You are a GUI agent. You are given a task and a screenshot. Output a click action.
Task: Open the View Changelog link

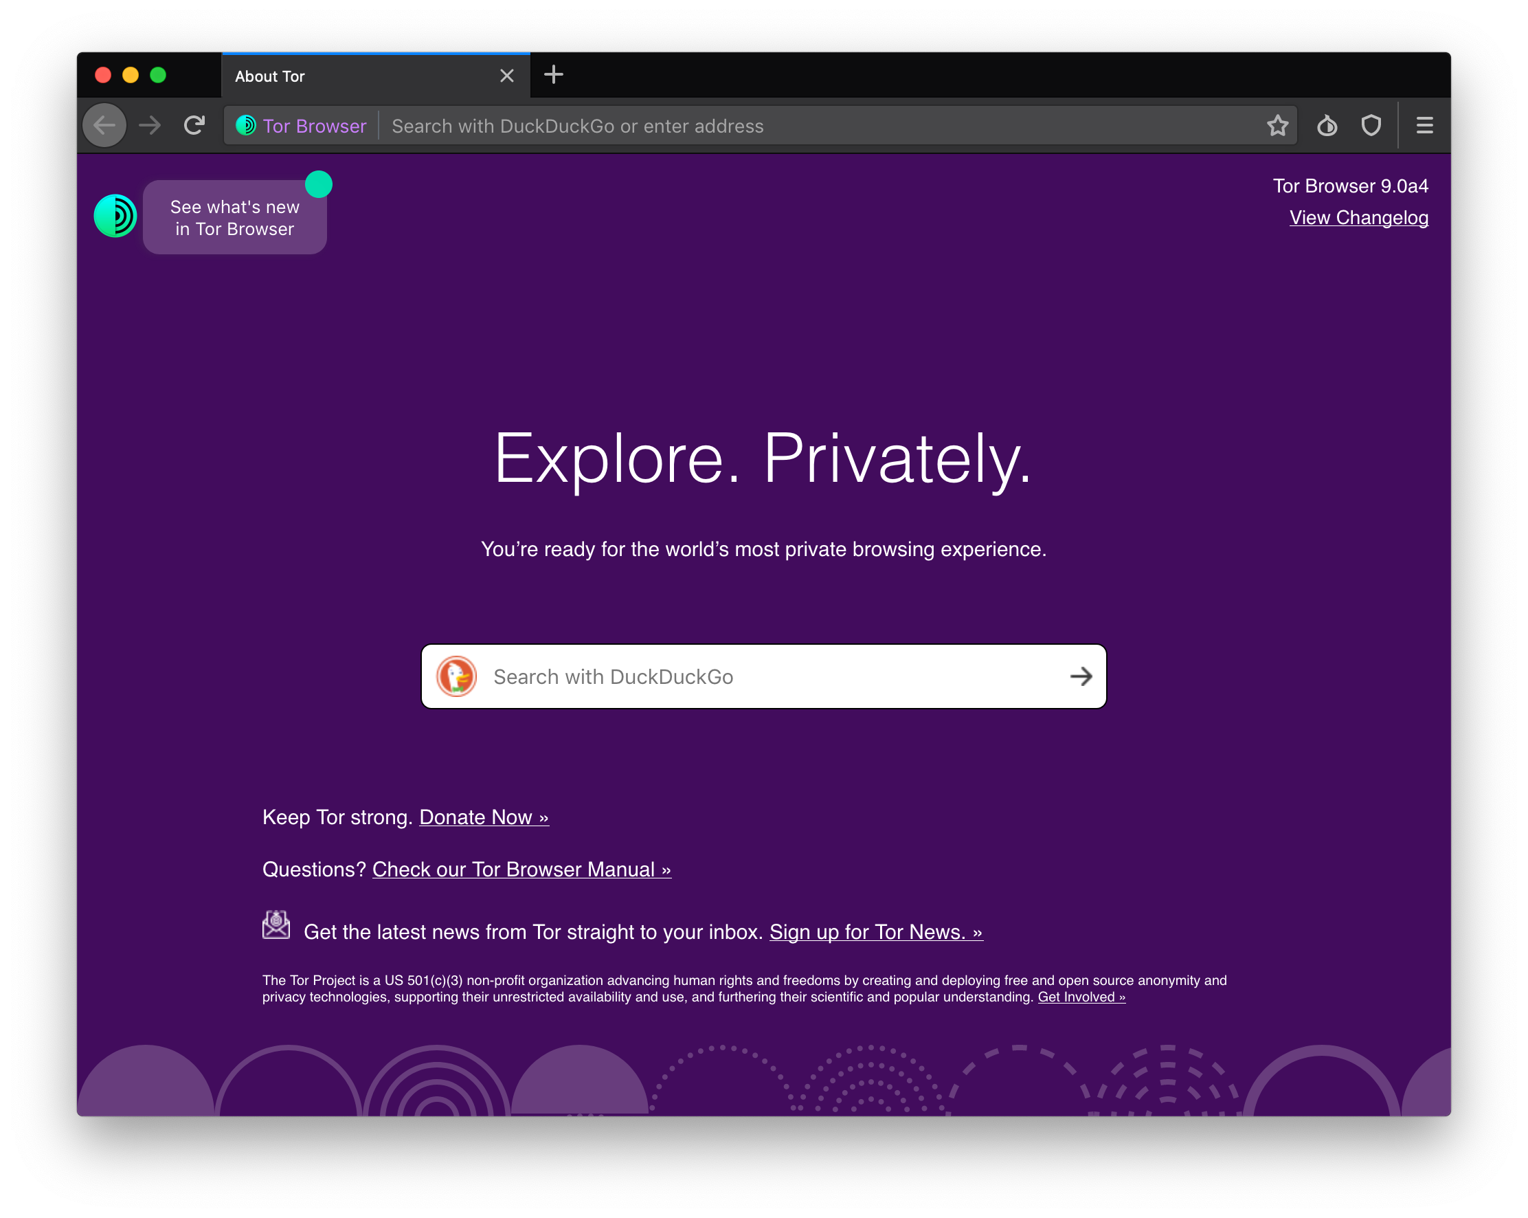[x=1358, y=218]
